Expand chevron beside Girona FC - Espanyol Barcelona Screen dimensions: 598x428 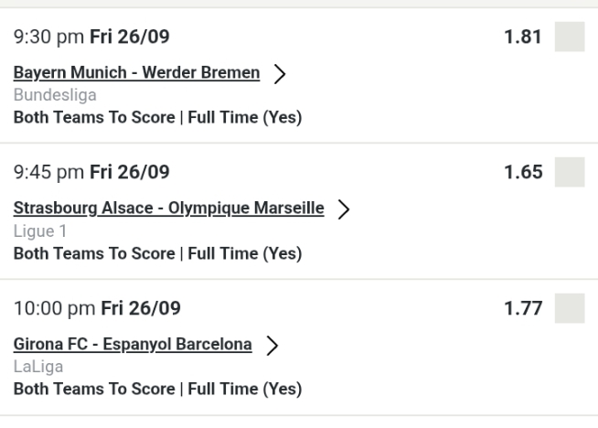point(272,346)
